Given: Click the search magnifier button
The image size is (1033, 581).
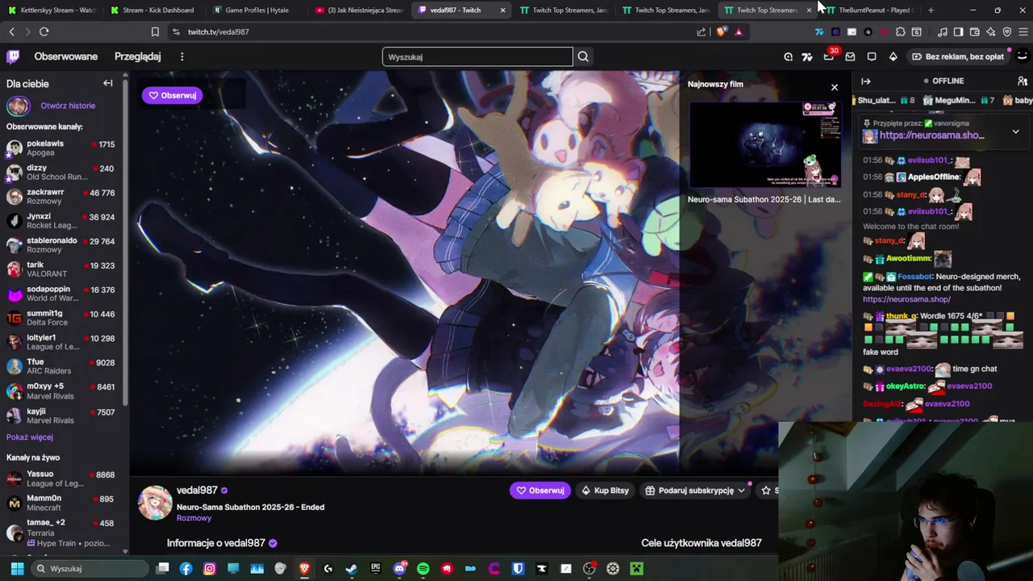Looking at the screenshot, I should (x=583, y=56).
